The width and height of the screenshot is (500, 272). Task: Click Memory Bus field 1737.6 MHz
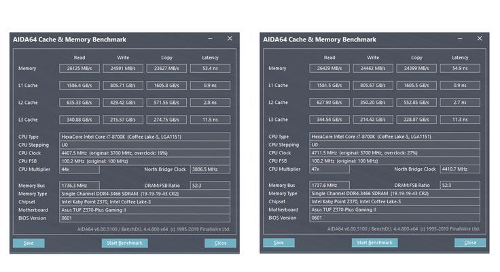(329, 185)
